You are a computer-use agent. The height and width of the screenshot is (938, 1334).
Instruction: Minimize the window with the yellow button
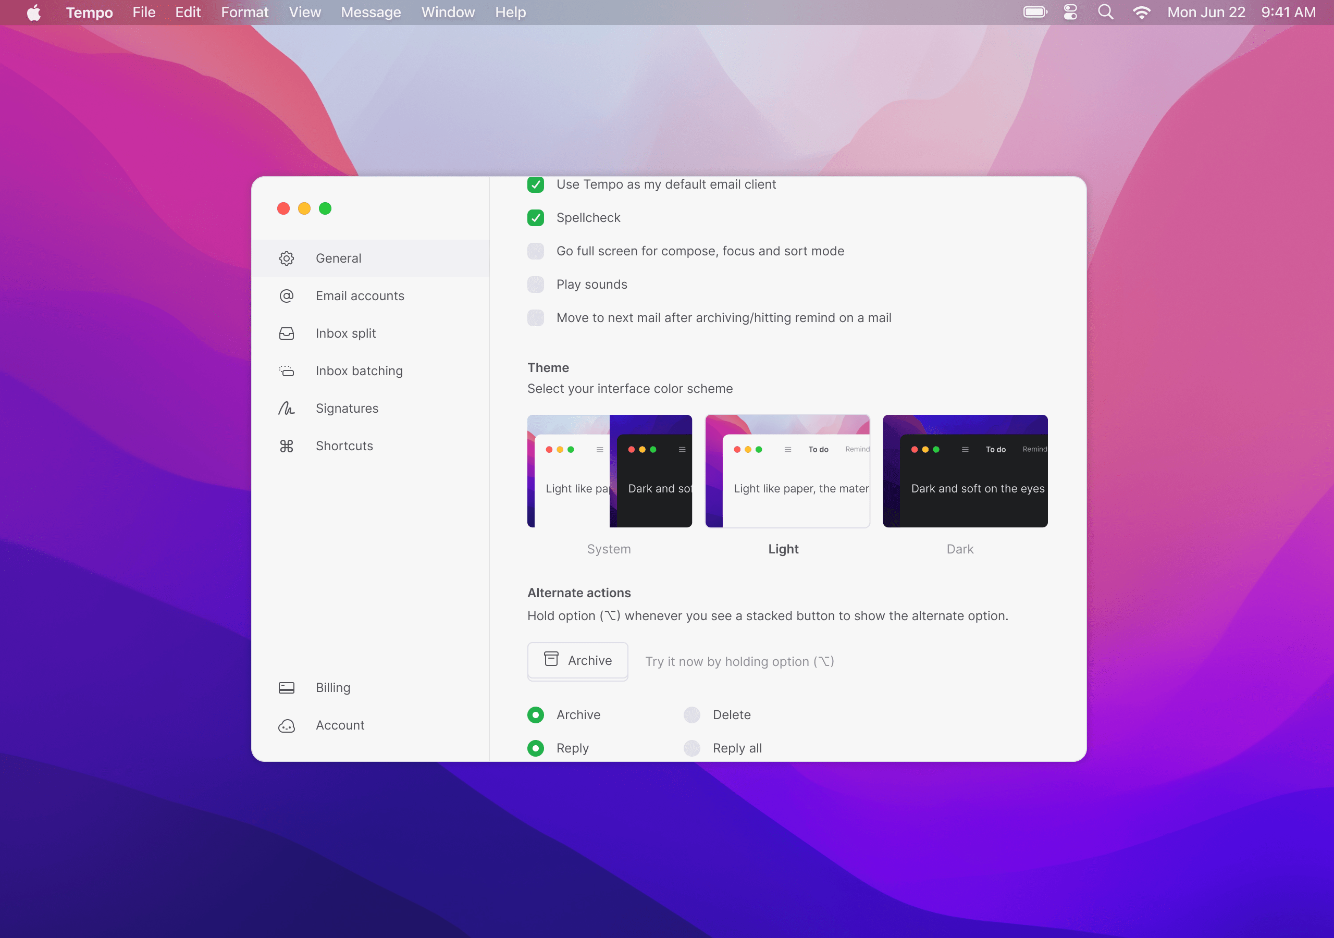pos(304,208)
